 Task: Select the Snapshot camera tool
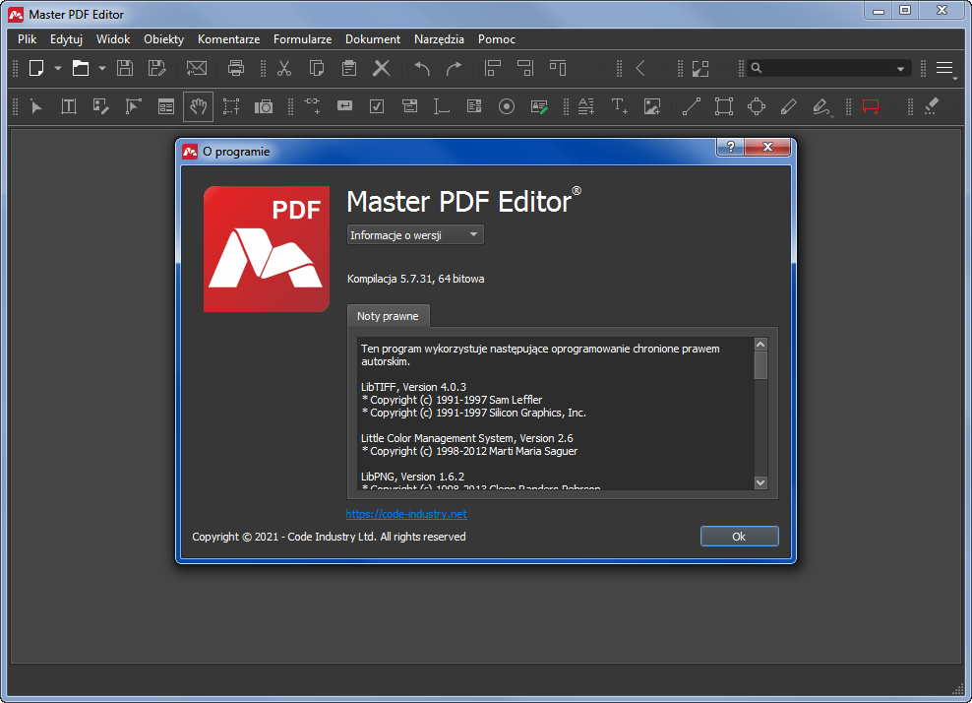(264, 106)
